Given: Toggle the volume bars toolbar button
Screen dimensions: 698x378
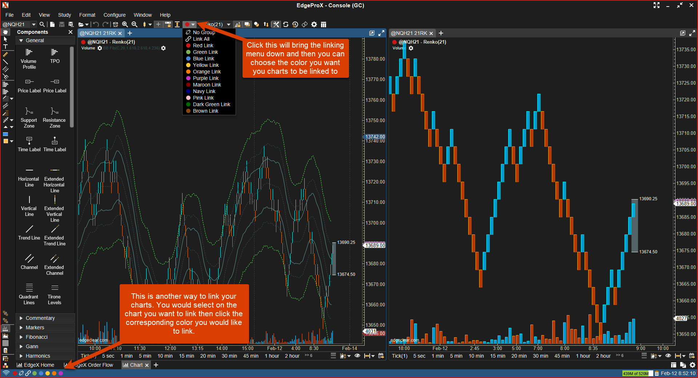Looking at the screenshot, I should [x=238, y=24].
